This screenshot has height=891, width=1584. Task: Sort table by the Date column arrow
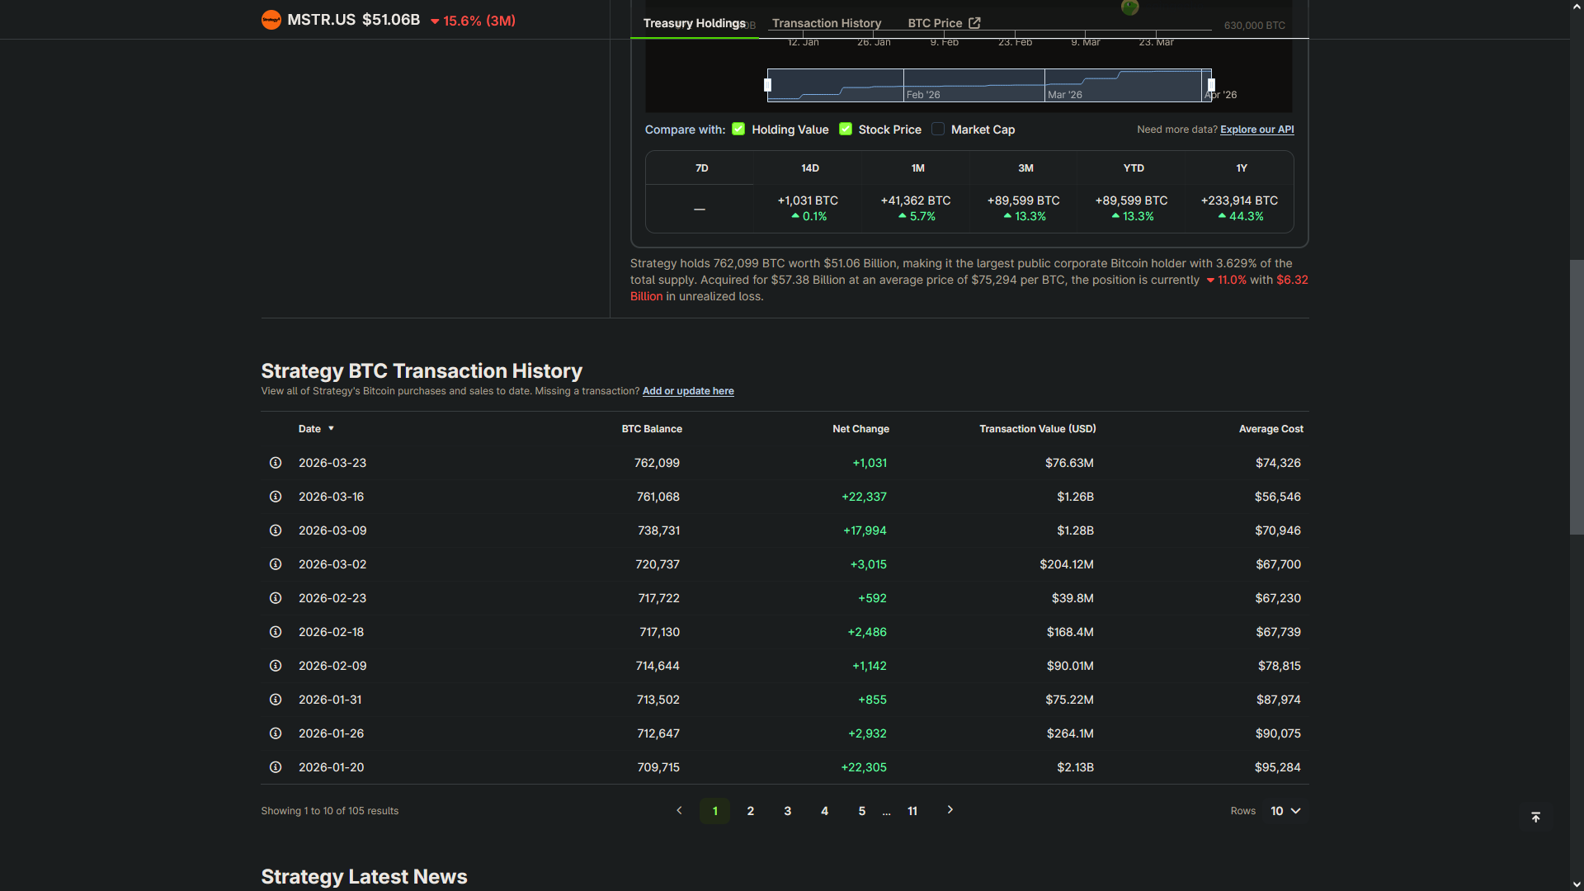331,429
